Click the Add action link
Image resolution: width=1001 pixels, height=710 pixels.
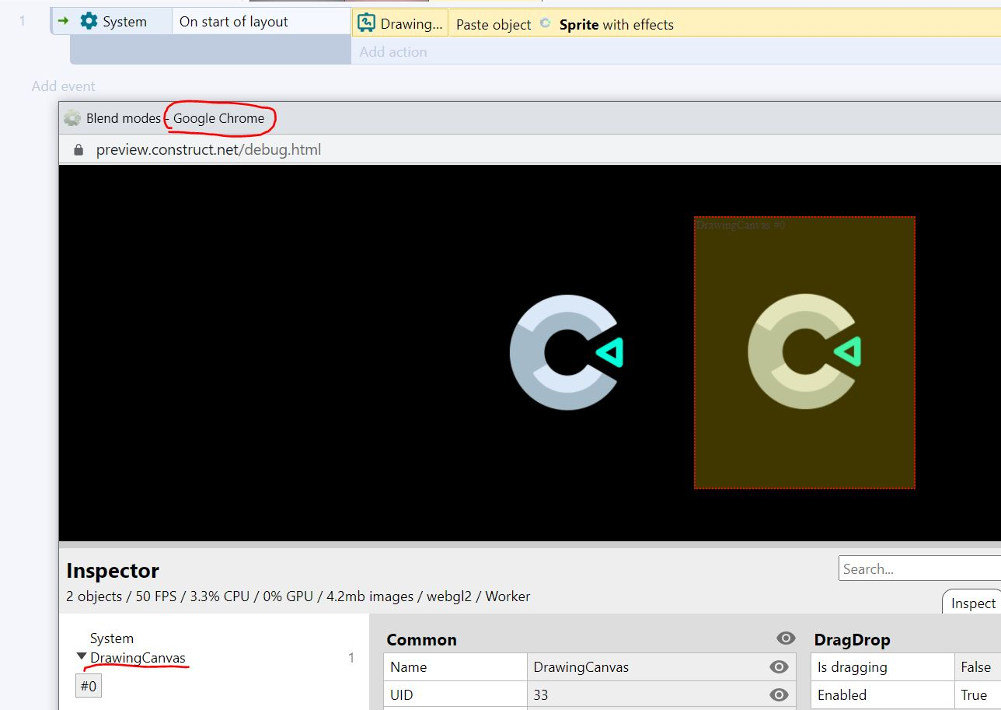(x=393, y=52)
